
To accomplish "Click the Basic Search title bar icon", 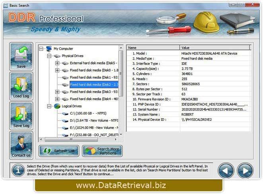I will [6, 6].
